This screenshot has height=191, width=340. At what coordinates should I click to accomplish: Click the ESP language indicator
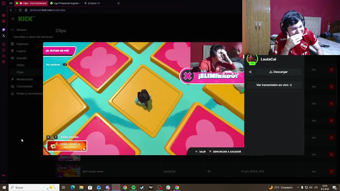[x=316, y=188]
